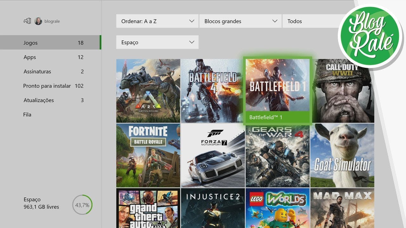Open Pronto para instalar list
The height and width of the screenshot is (228, 406).
click(51, 86)
